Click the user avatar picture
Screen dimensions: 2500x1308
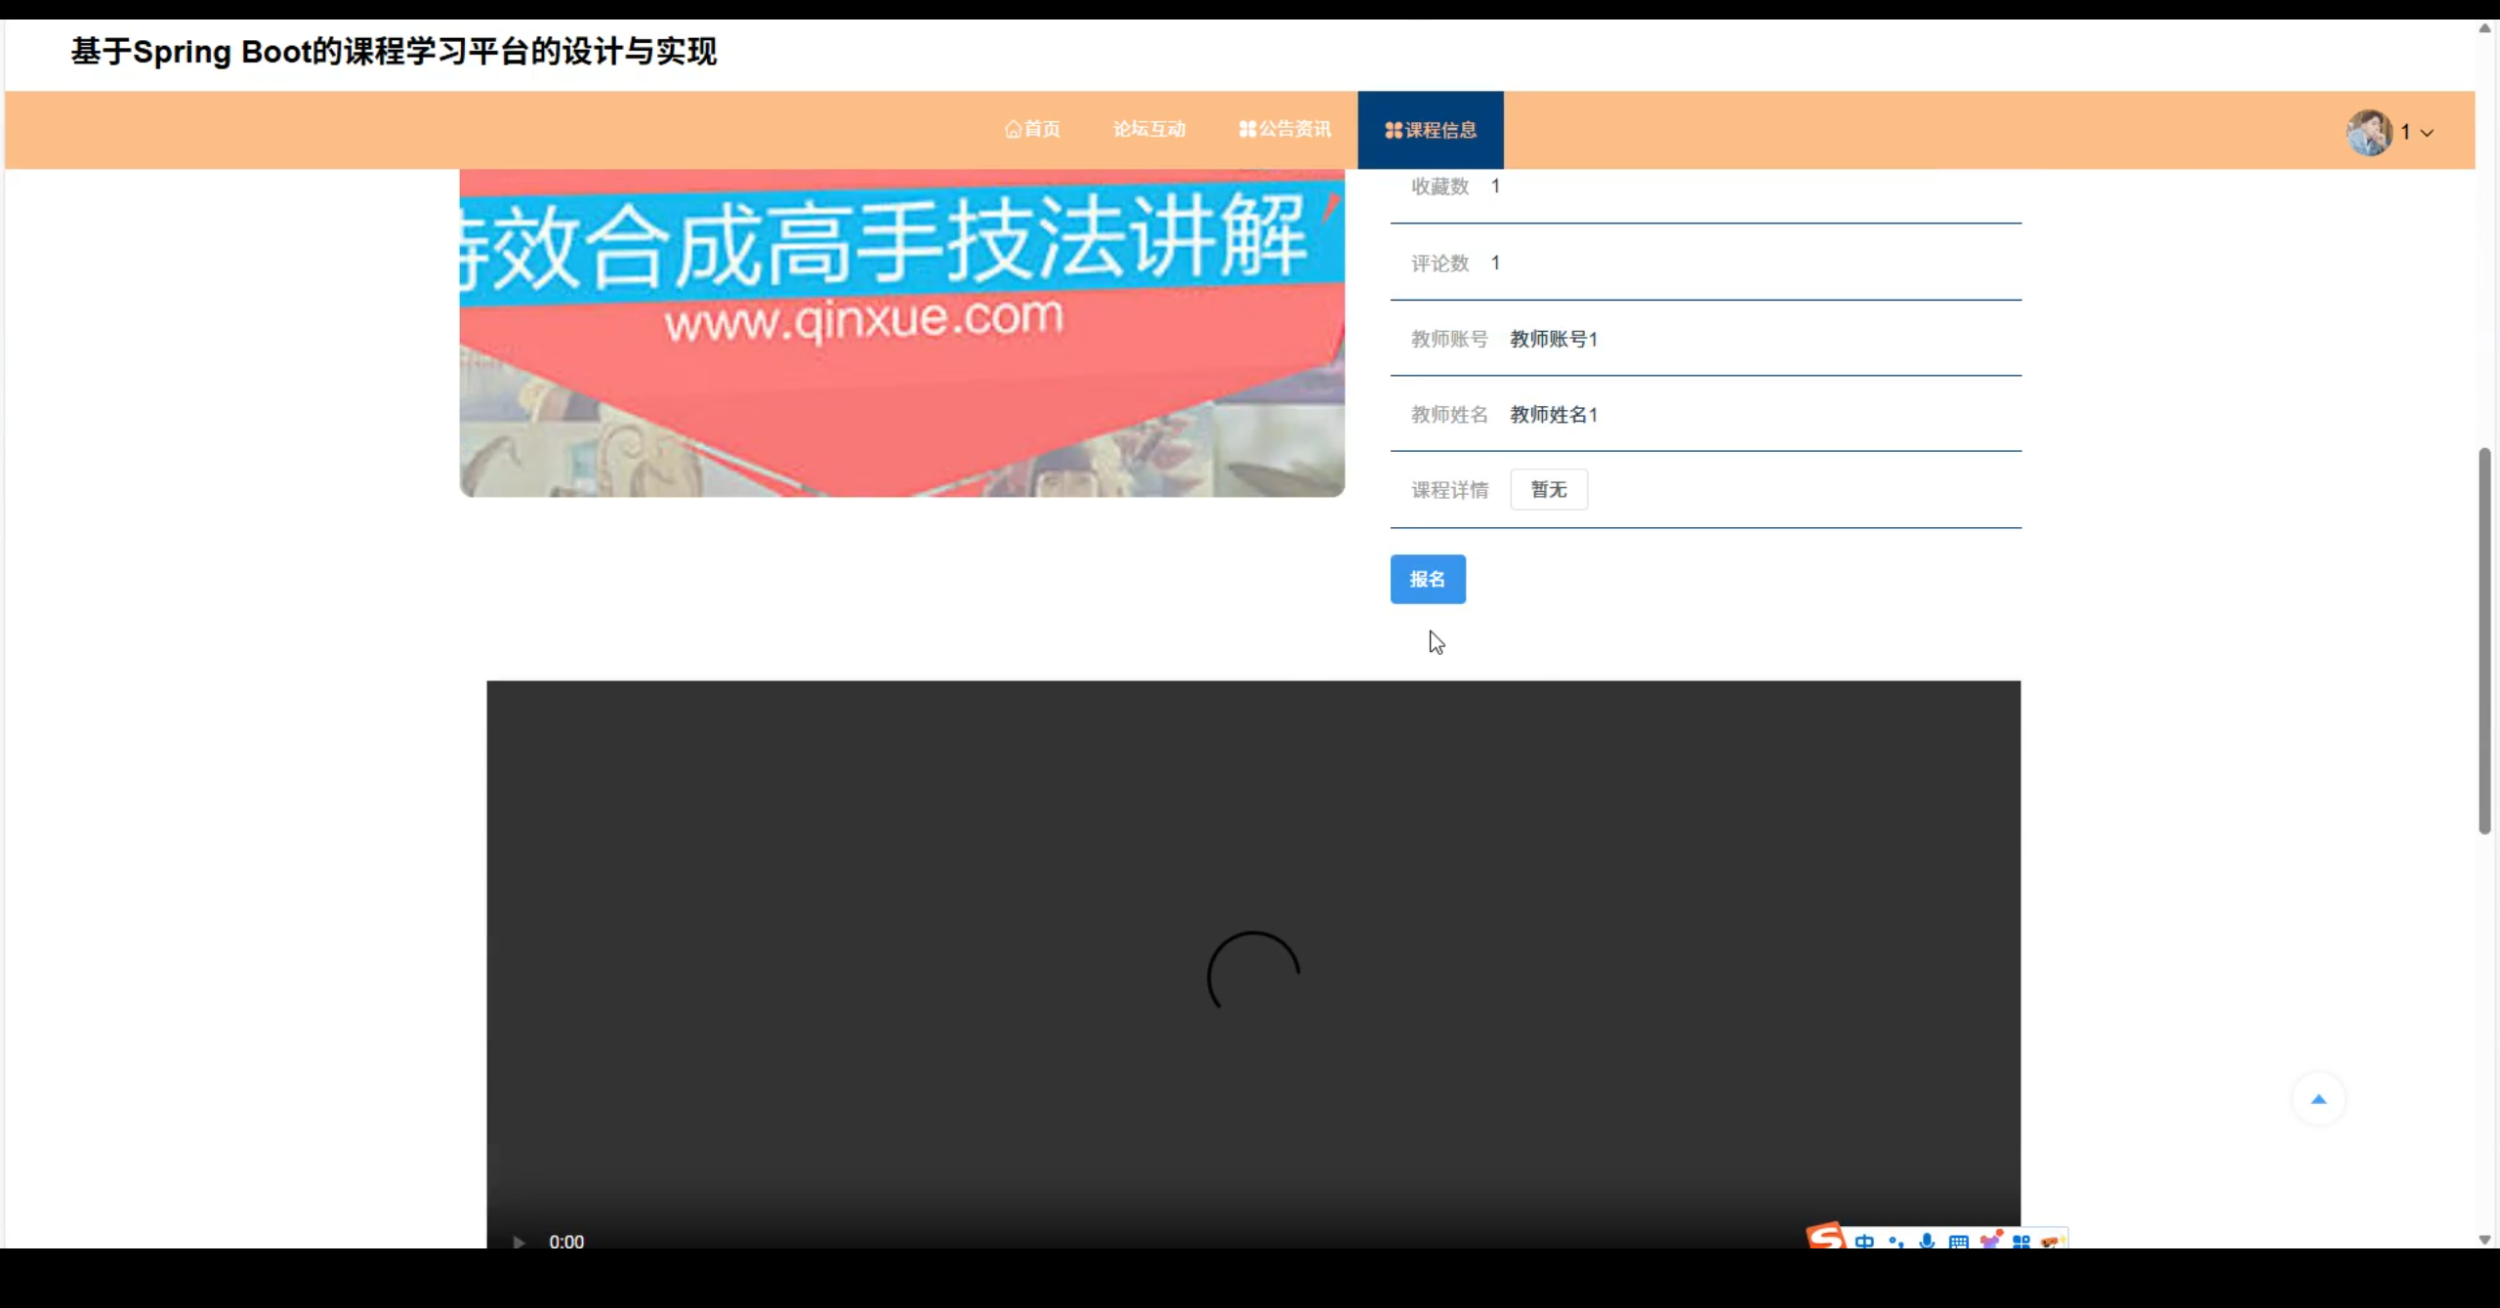click(x=2369, y=132)
